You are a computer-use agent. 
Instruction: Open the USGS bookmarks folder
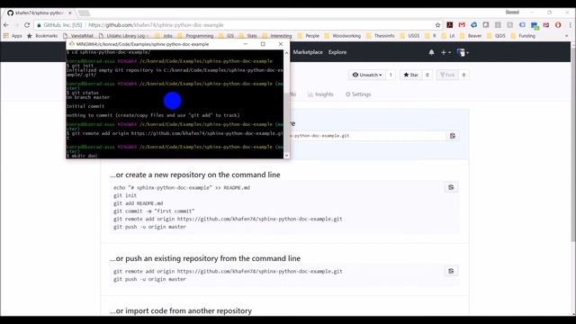[409, 36]
